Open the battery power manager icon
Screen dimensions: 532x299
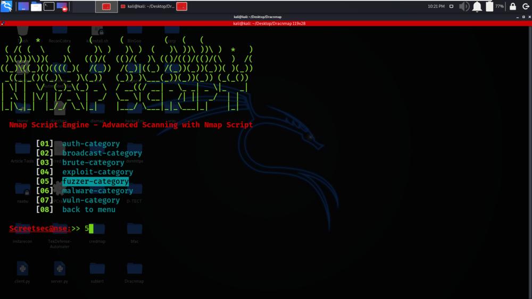[x=489, y=6]
